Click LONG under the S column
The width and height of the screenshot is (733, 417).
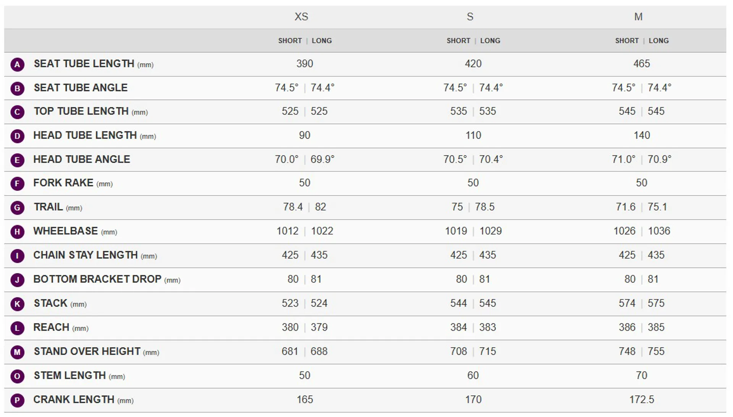[490, 41]
